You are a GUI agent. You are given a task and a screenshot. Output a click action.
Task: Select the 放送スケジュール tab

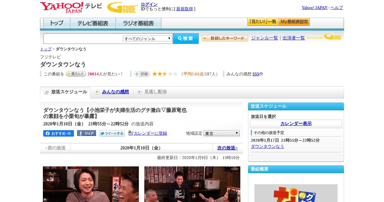pos(65,92)
